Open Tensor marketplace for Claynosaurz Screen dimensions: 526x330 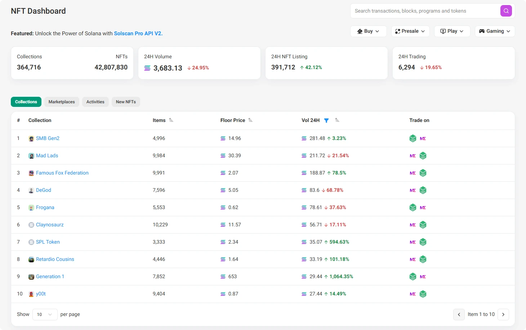423,225
